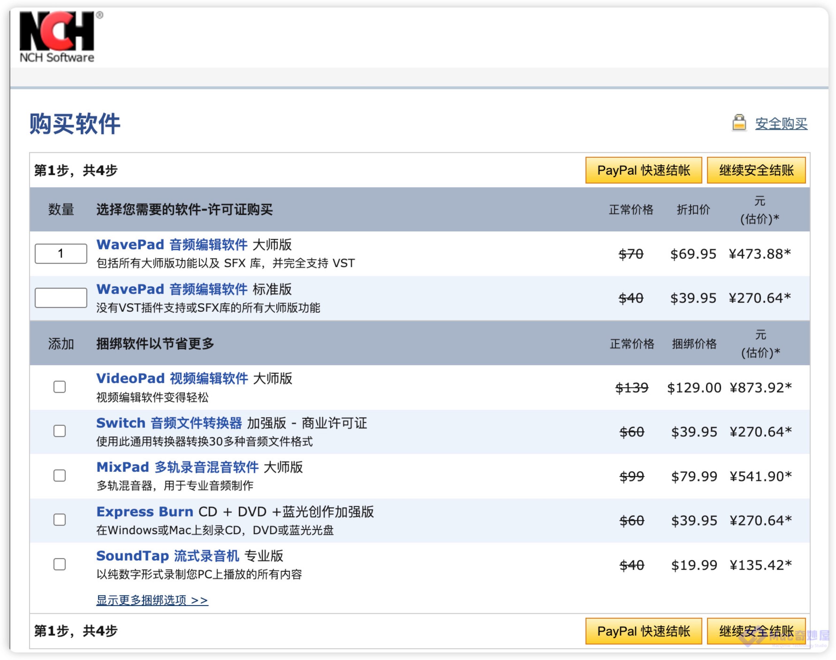Click the top PayPal 快速结帐 button
836x660 pixels.
coord(643,170)
